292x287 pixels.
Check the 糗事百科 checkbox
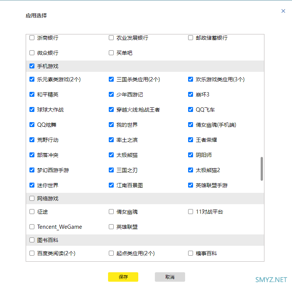(190, 253)
